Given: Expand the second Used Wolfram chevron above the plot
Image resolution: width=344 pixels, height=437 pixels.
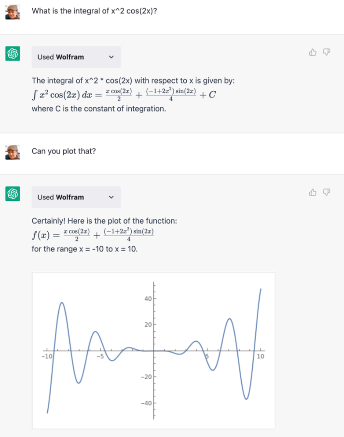Looking at the screenshot, I should (x=111, y=197).
